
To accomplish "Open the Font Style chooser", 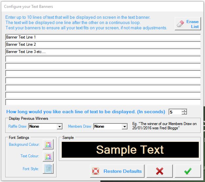I will (x=48, y=169).
